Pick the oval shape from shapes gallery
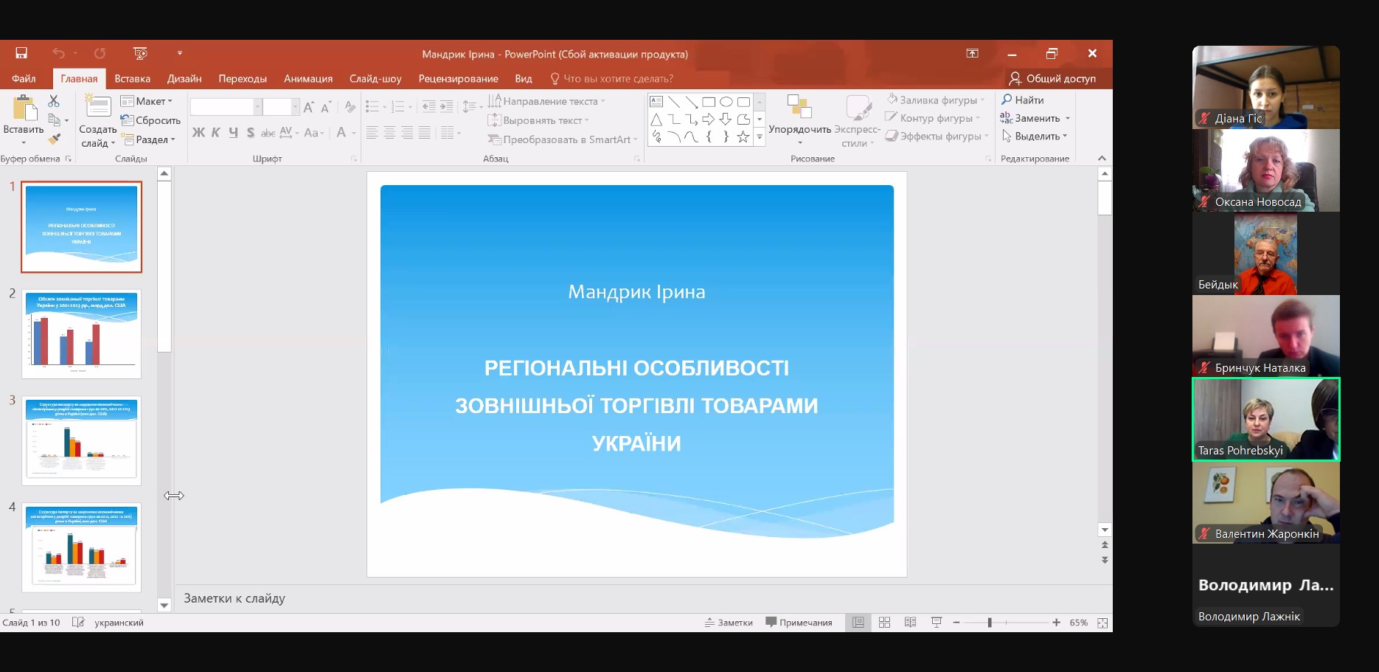The height and width of the screenshot is (672, 1379). click(726, 102)
